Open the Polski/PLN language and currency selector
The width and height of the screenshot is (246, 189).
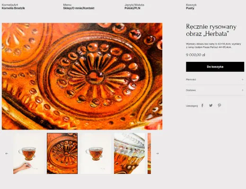(132, 8)
